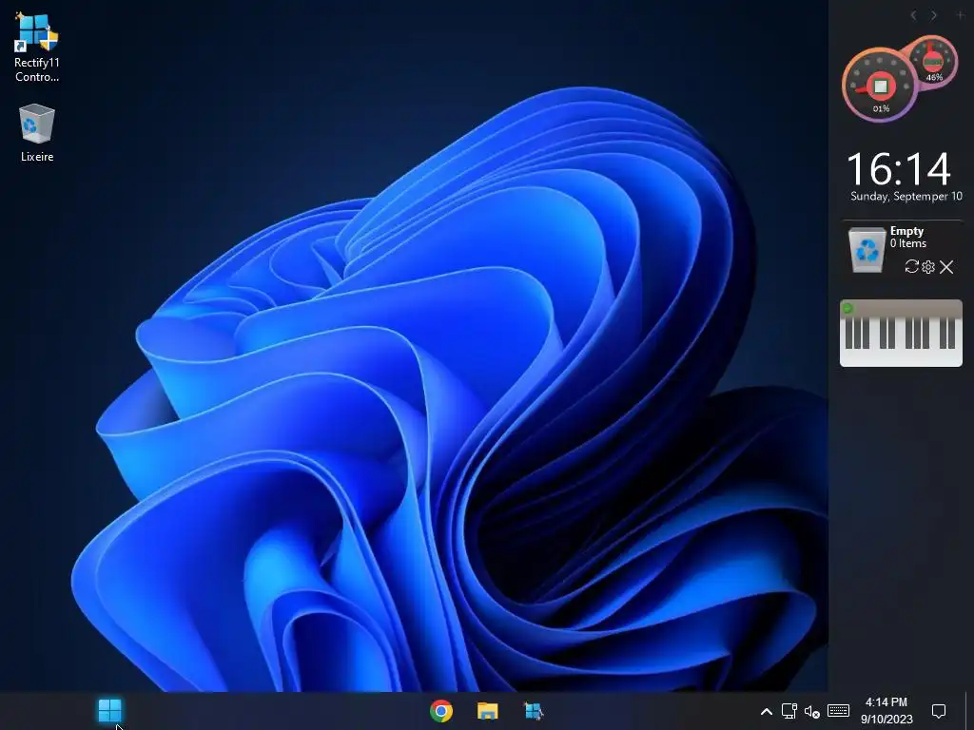This screenshot has width=974, height=730.
Task: Click the CPU meter gauge showing 01%
Action: point(880,86)
